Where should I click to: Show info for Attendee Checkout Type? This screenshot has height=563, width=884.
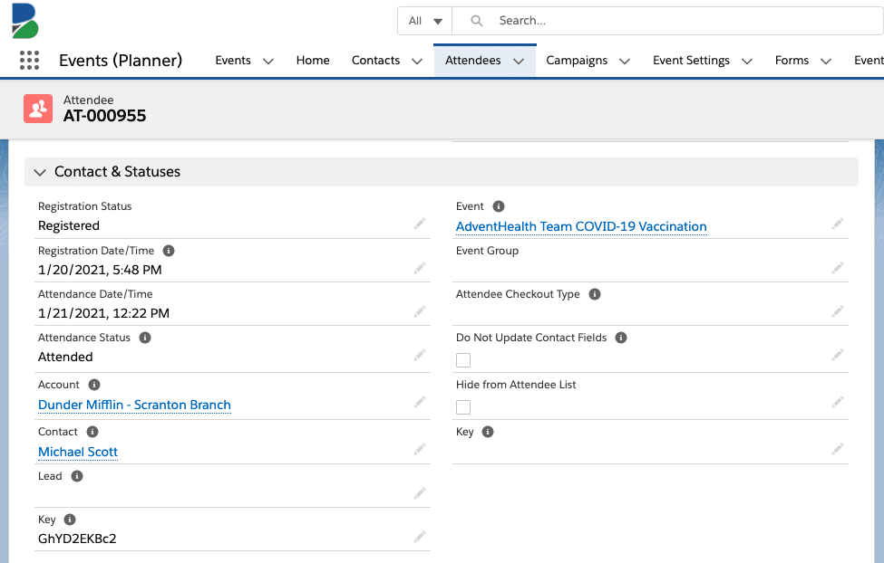pos(595,294)
